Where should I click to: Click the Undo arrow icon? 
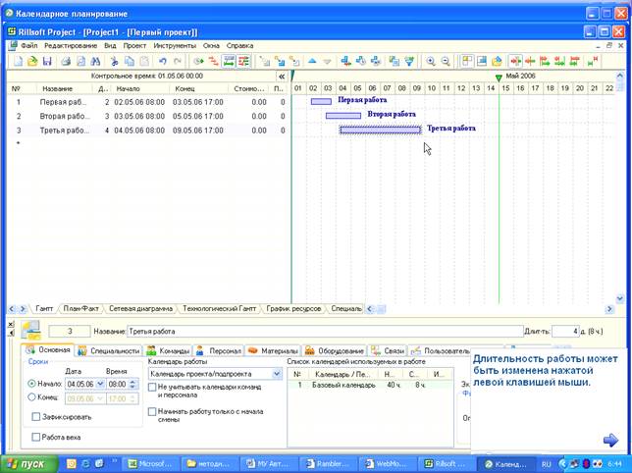pyautogui.click(x=163, y=61)
